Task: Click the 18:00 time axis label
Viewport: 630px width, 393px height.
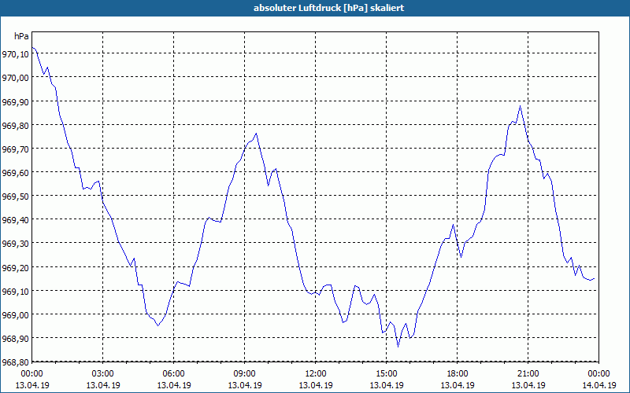Action: [x=458, y=374]
